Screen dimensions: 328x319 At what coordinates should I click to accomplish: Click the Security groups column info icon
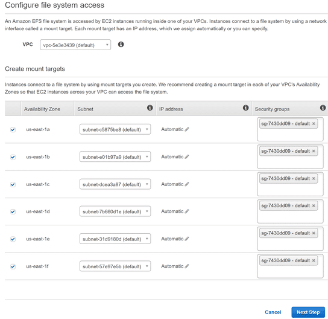pyautogui.click(x=323, y=108)
